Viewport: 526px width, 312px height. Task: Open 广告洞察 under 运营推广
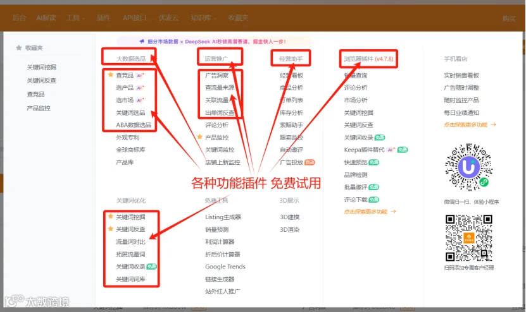pyautogui.click(x=216, y=76)
